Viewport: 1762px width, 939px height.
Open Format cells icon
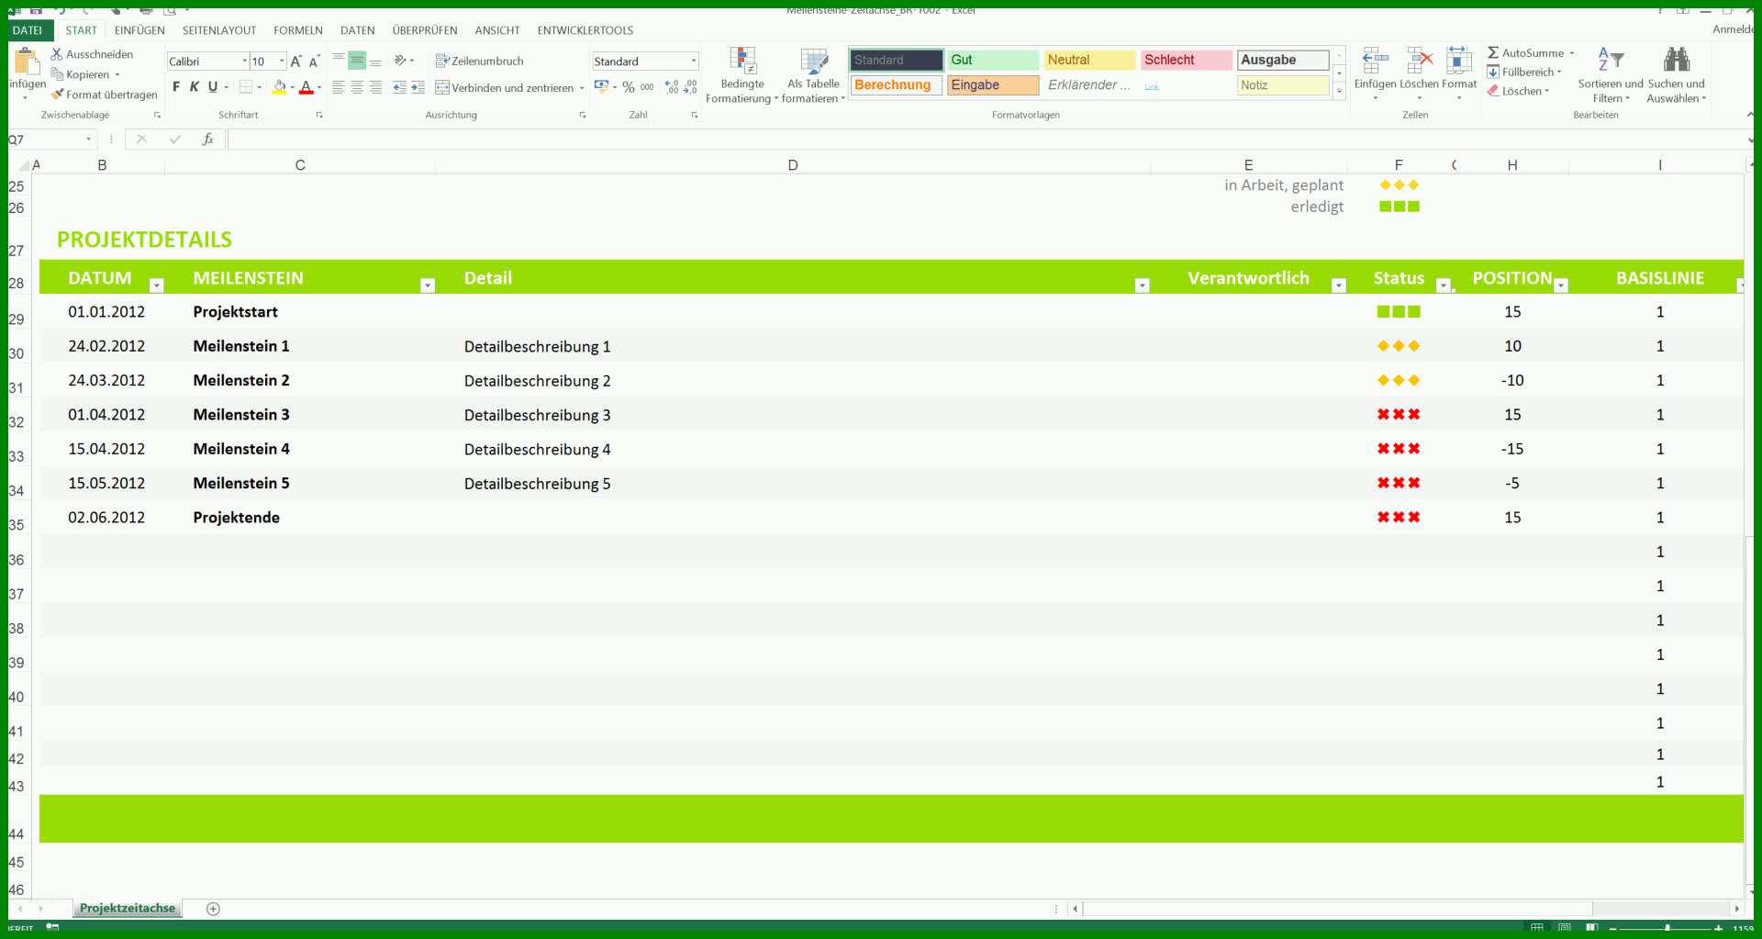(x=1458, y=61)
